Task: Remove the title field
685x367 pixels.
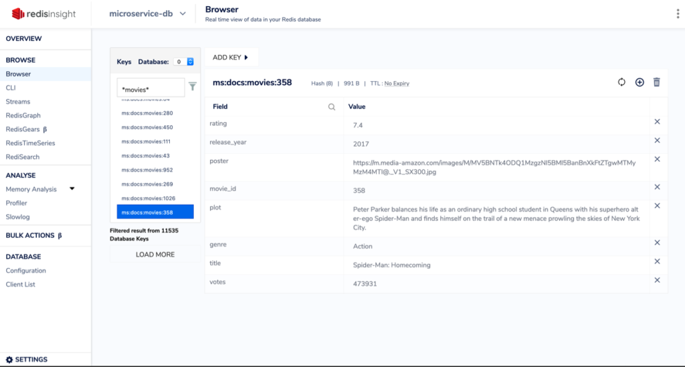Action: coord(657,261)
